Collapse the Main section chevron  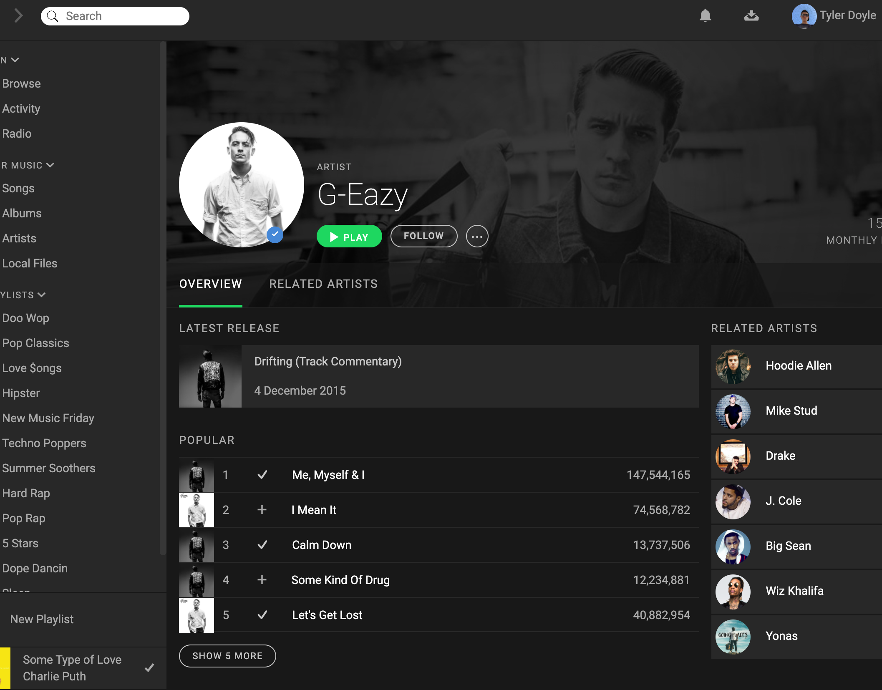[x=15, y=60]
